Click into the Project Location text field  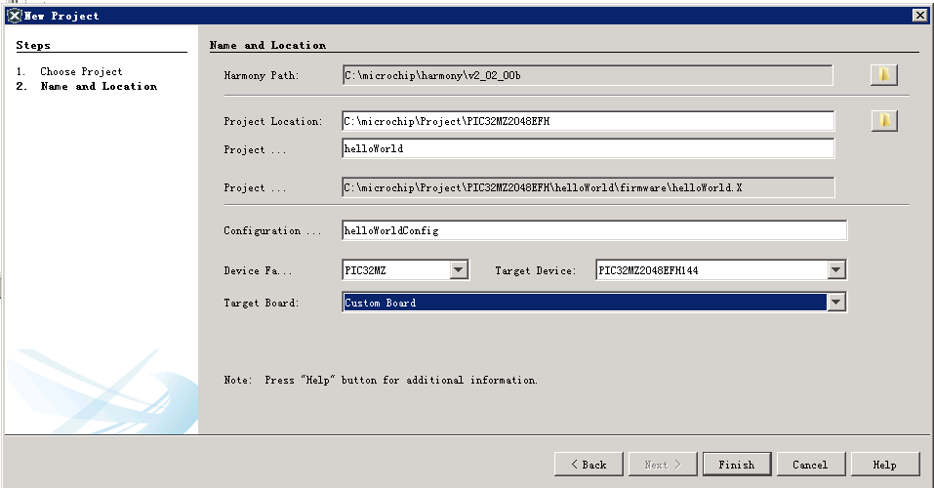pyautogui.click(x=589, y=121)
